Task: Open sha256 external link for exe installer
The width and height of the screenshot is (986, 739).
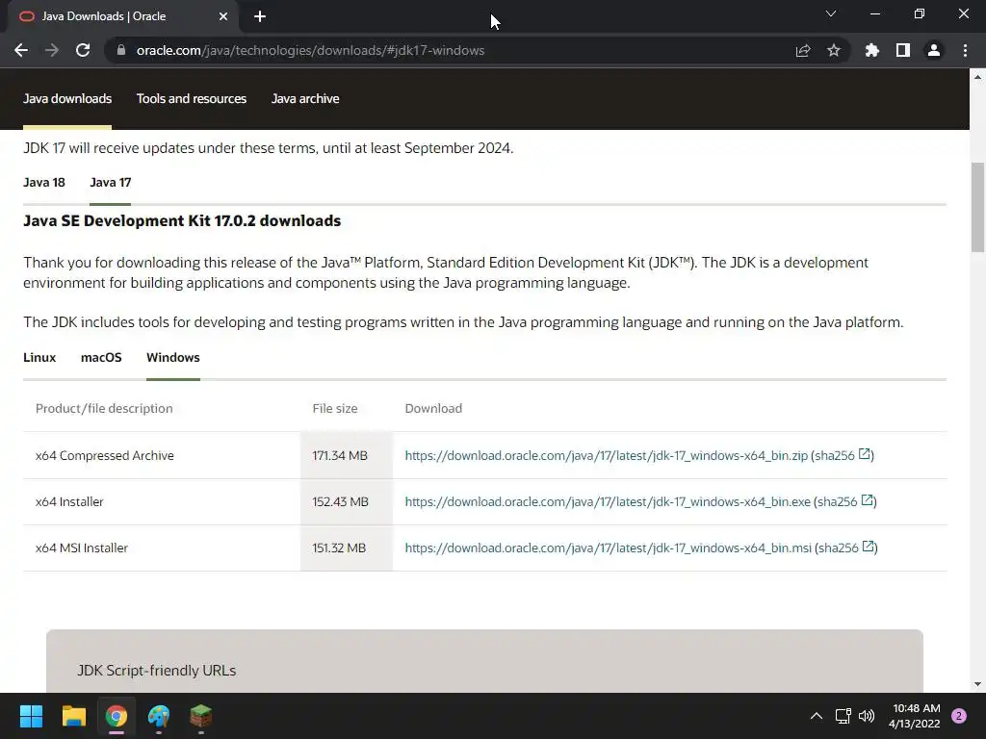Action: [x=868, y=500]
